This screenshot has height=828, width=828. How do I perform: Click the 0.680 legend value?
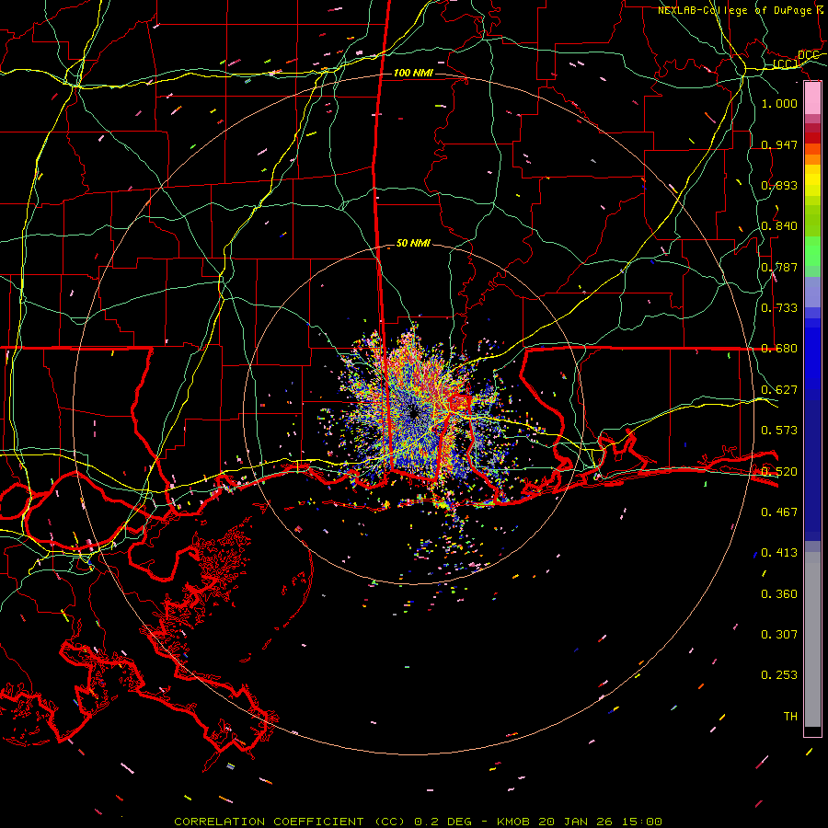click(x=779, y=348)
